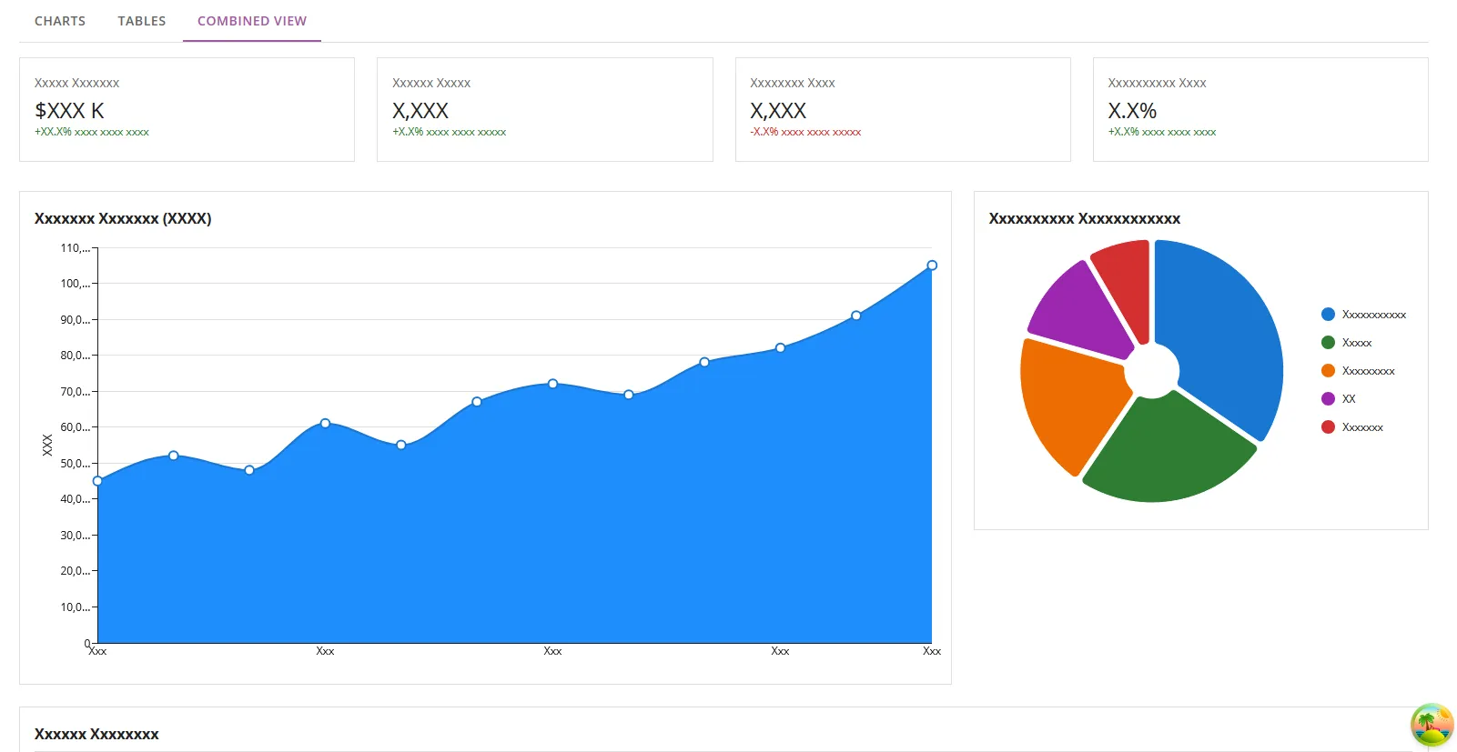Image resolution: width=1457 pixels, height=752 pixels.
Task: Open the $XXX K metric card
Action: 187,109
